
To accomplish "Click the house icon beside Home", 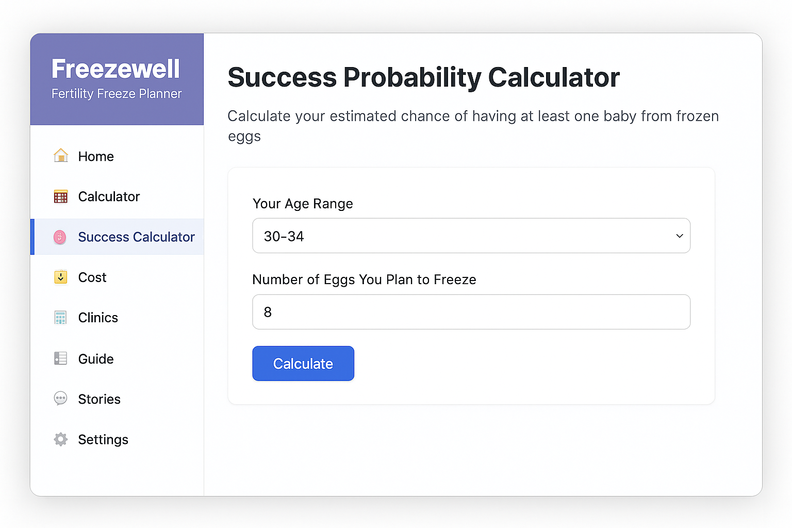I will [x=61, y=156].
